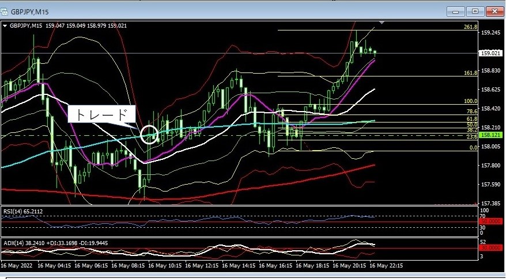Image resolution: width=506 pixels, height=279 pixels.
Task: Maximize the GBPJPY chart window
Action: [x=474, y=10]
